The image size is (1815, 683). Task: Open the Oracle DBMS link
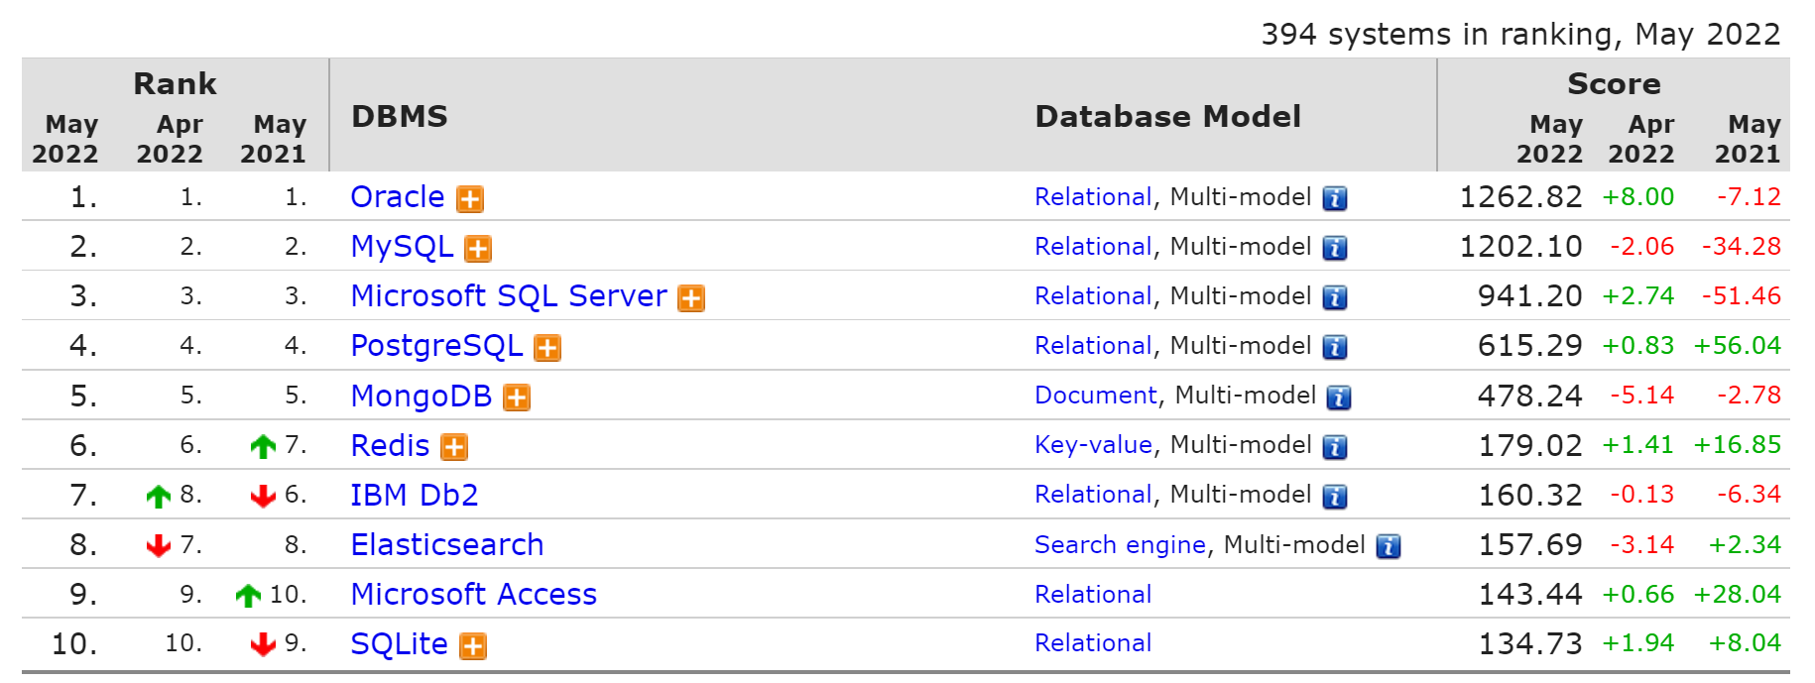click(397, 197)
